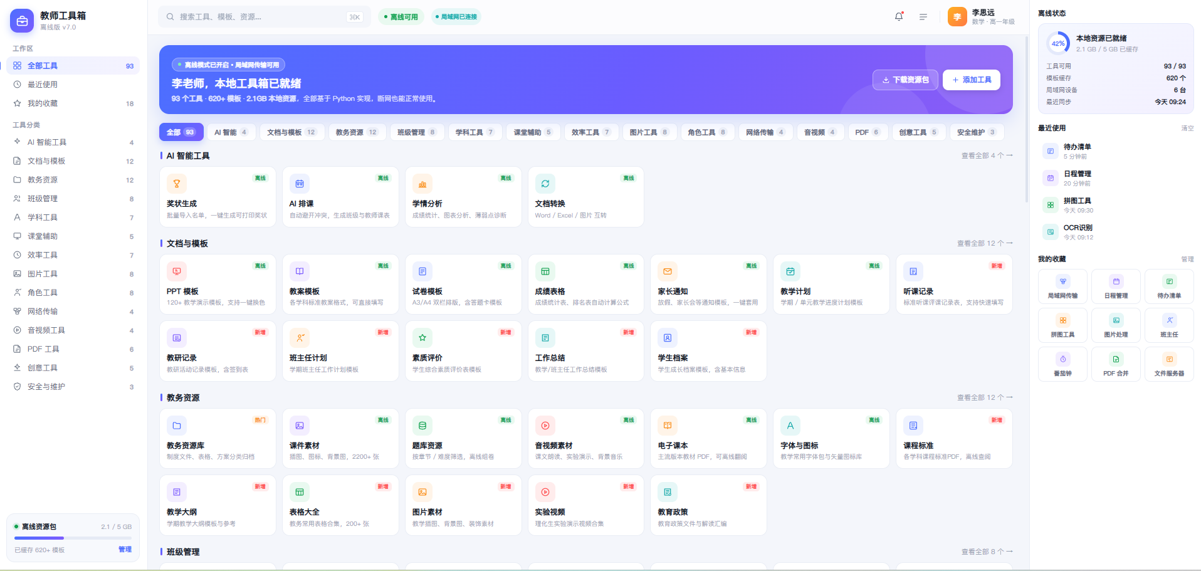Select the PDF category tab
Screen dimensions: 1201x571
click(868, 132)
